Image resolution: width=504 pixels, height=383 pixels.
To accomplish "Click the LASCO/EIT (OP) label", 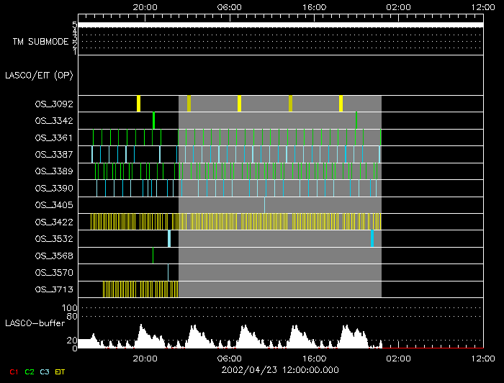I will point(39,76).
